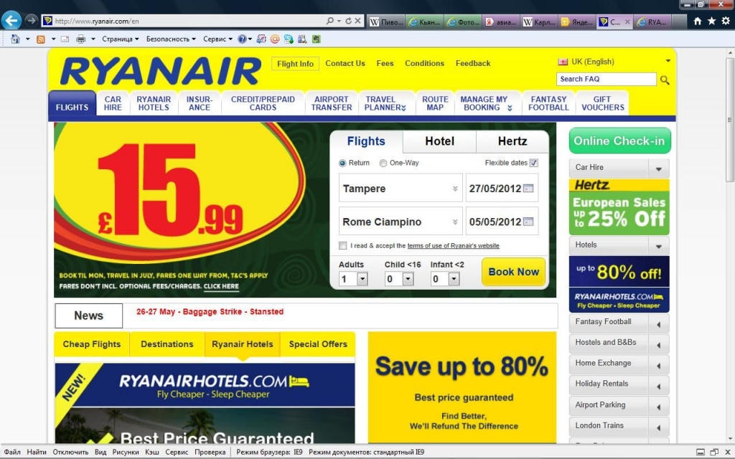Click the refresh icon in address bar
735x459 pixels.
click(x=348, y=21)
